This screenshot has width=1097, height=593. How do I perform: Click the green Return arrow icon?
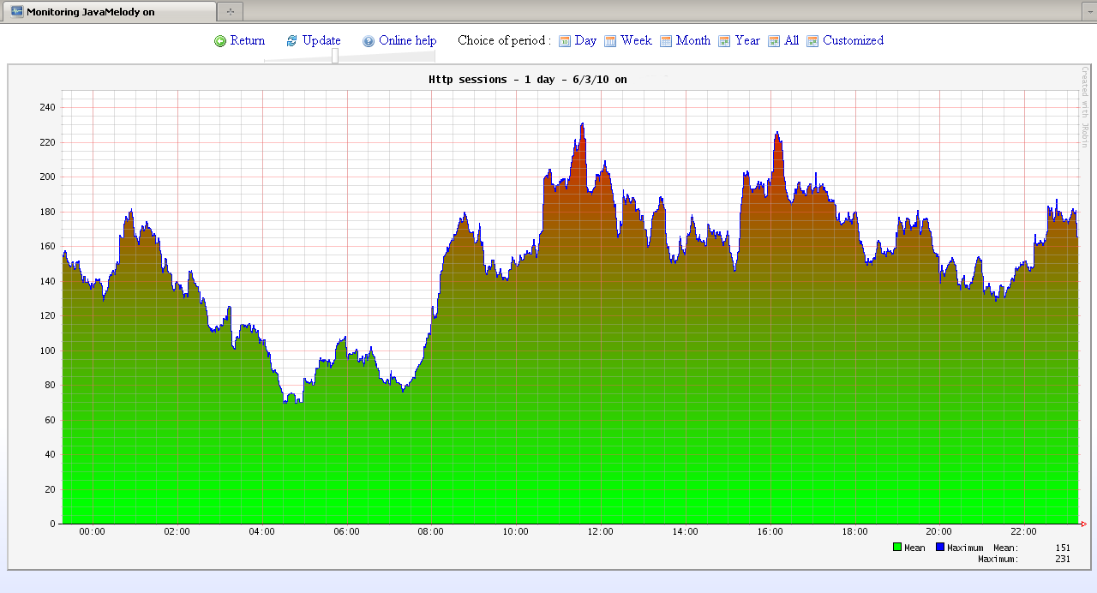pos(220,41)
